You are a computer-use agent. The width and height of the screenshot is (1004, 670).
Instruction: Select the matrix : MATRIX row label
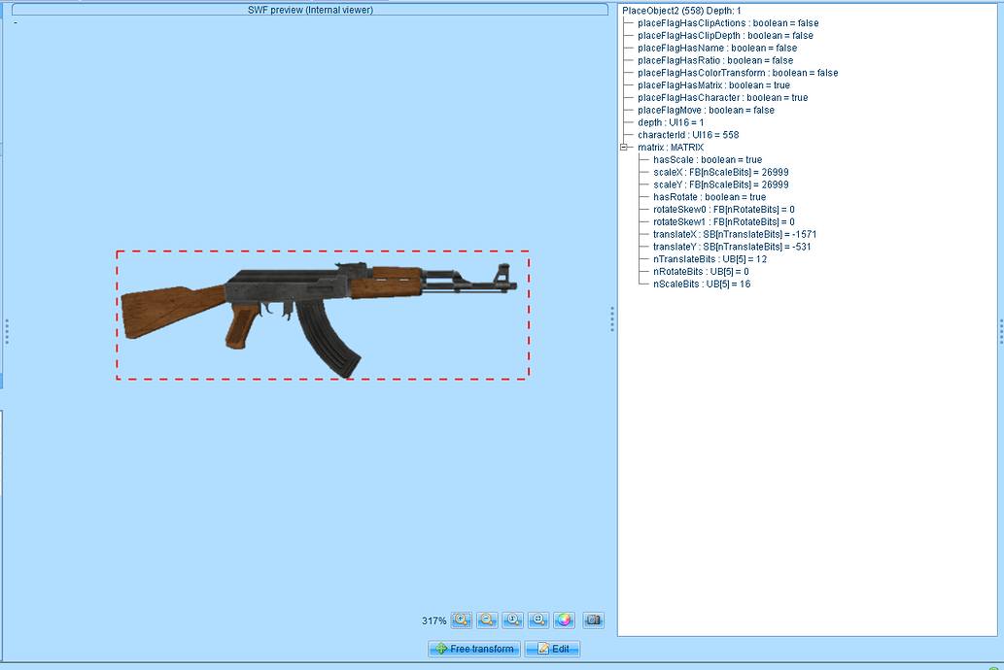[x=671, y=148]
